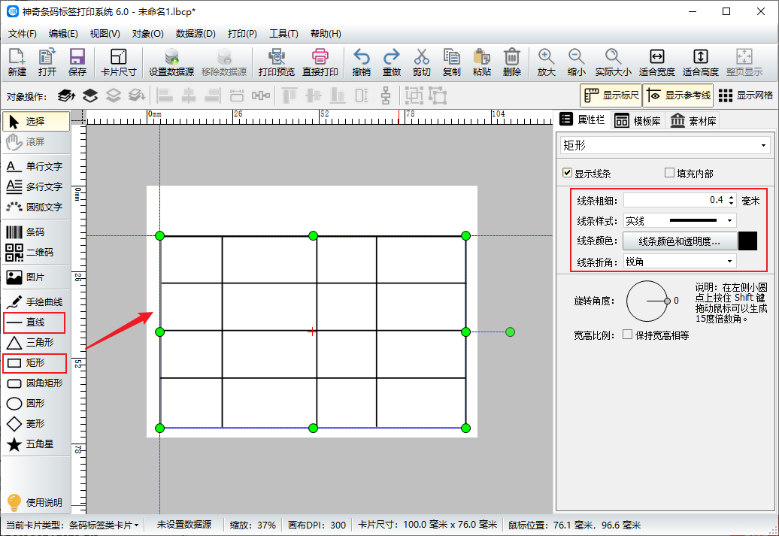Click the 删除 trash icon
This screenshot has width=779, height=536.
click(x=512, y=62)
